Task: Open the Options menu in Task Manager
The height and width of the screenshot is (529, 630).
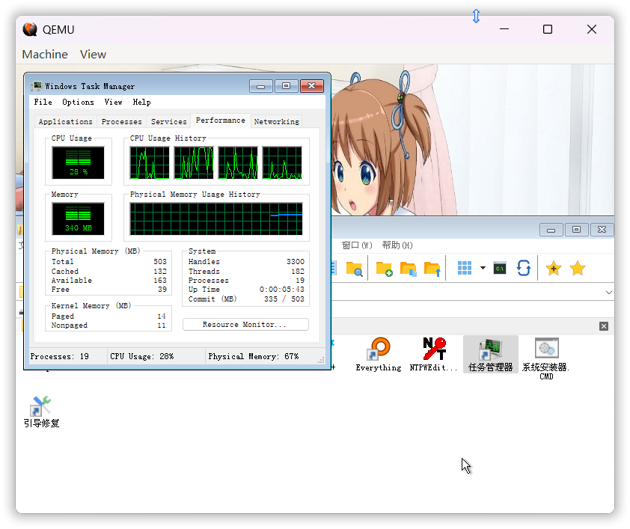Action: click(x=78, y=102)
